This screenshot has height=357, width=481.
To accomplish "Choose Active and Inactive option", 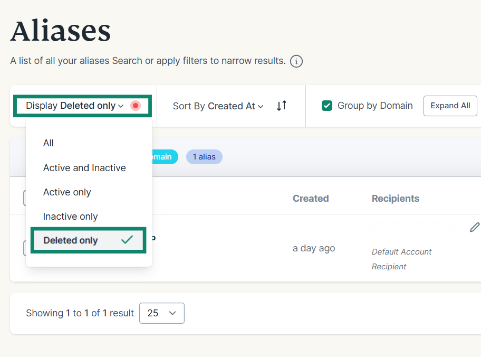I will click(x=84, y=168).
